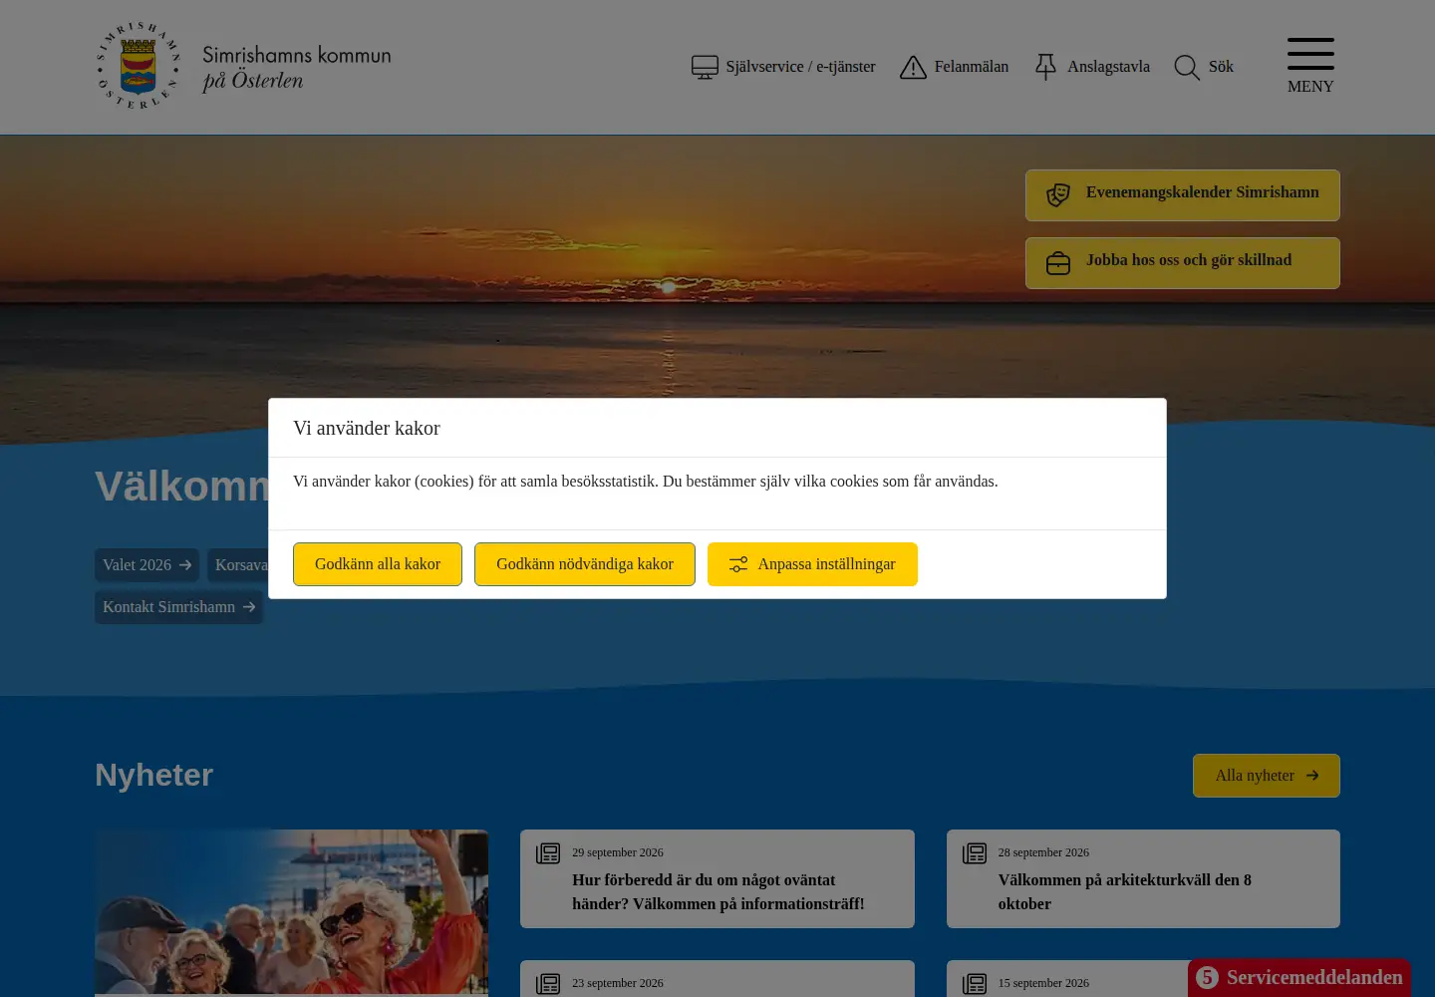Select Sök in the header navigation

(1204, 67)
